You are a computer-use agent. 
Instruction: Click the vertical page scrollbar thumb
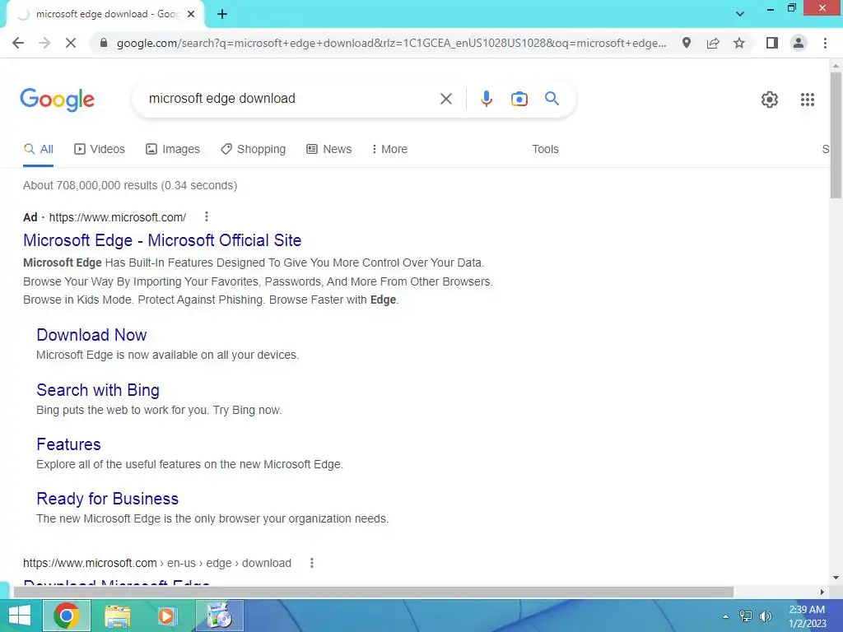point(836,134)
